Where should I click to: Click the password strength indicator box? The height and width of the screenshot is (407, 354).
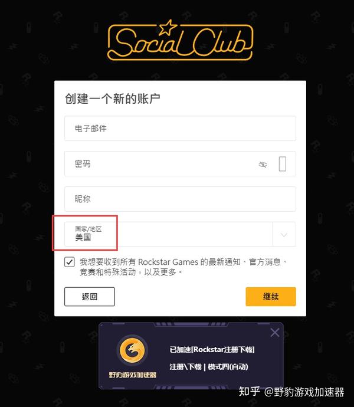283,164
